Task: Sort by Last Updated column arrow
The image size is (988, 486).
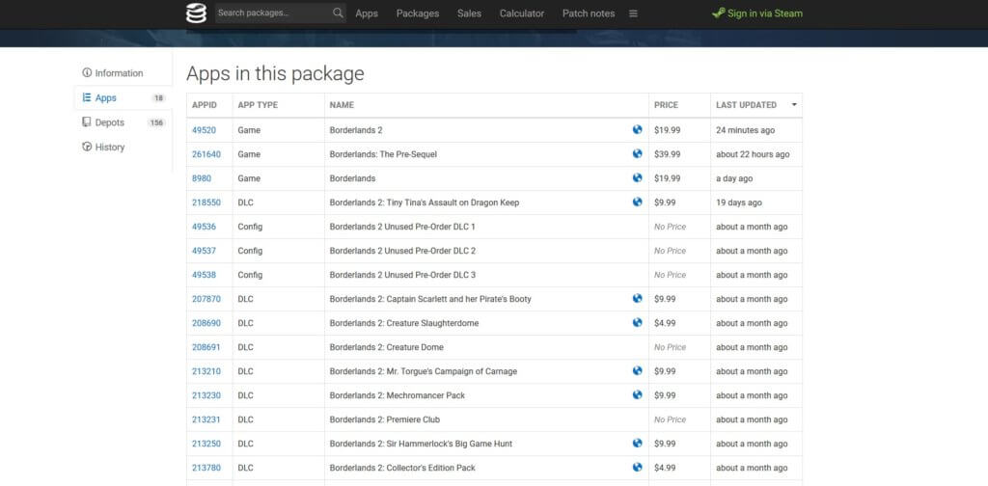Action: [794, 105]
